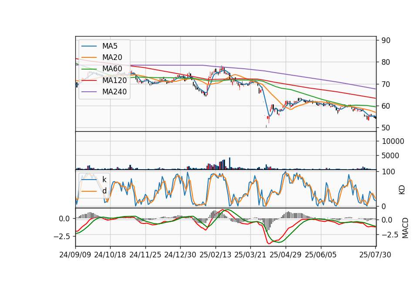Click the 25/06/05 date tick label

tap(321, 255)
